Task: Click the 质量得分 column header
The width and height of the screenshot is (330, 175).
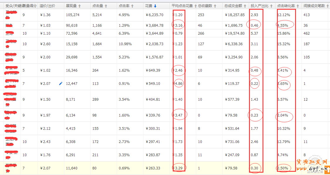Action: point(29,6)
